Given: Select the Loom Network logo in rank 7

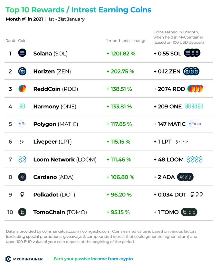Looking at the screenshot, I should point(22,159).
